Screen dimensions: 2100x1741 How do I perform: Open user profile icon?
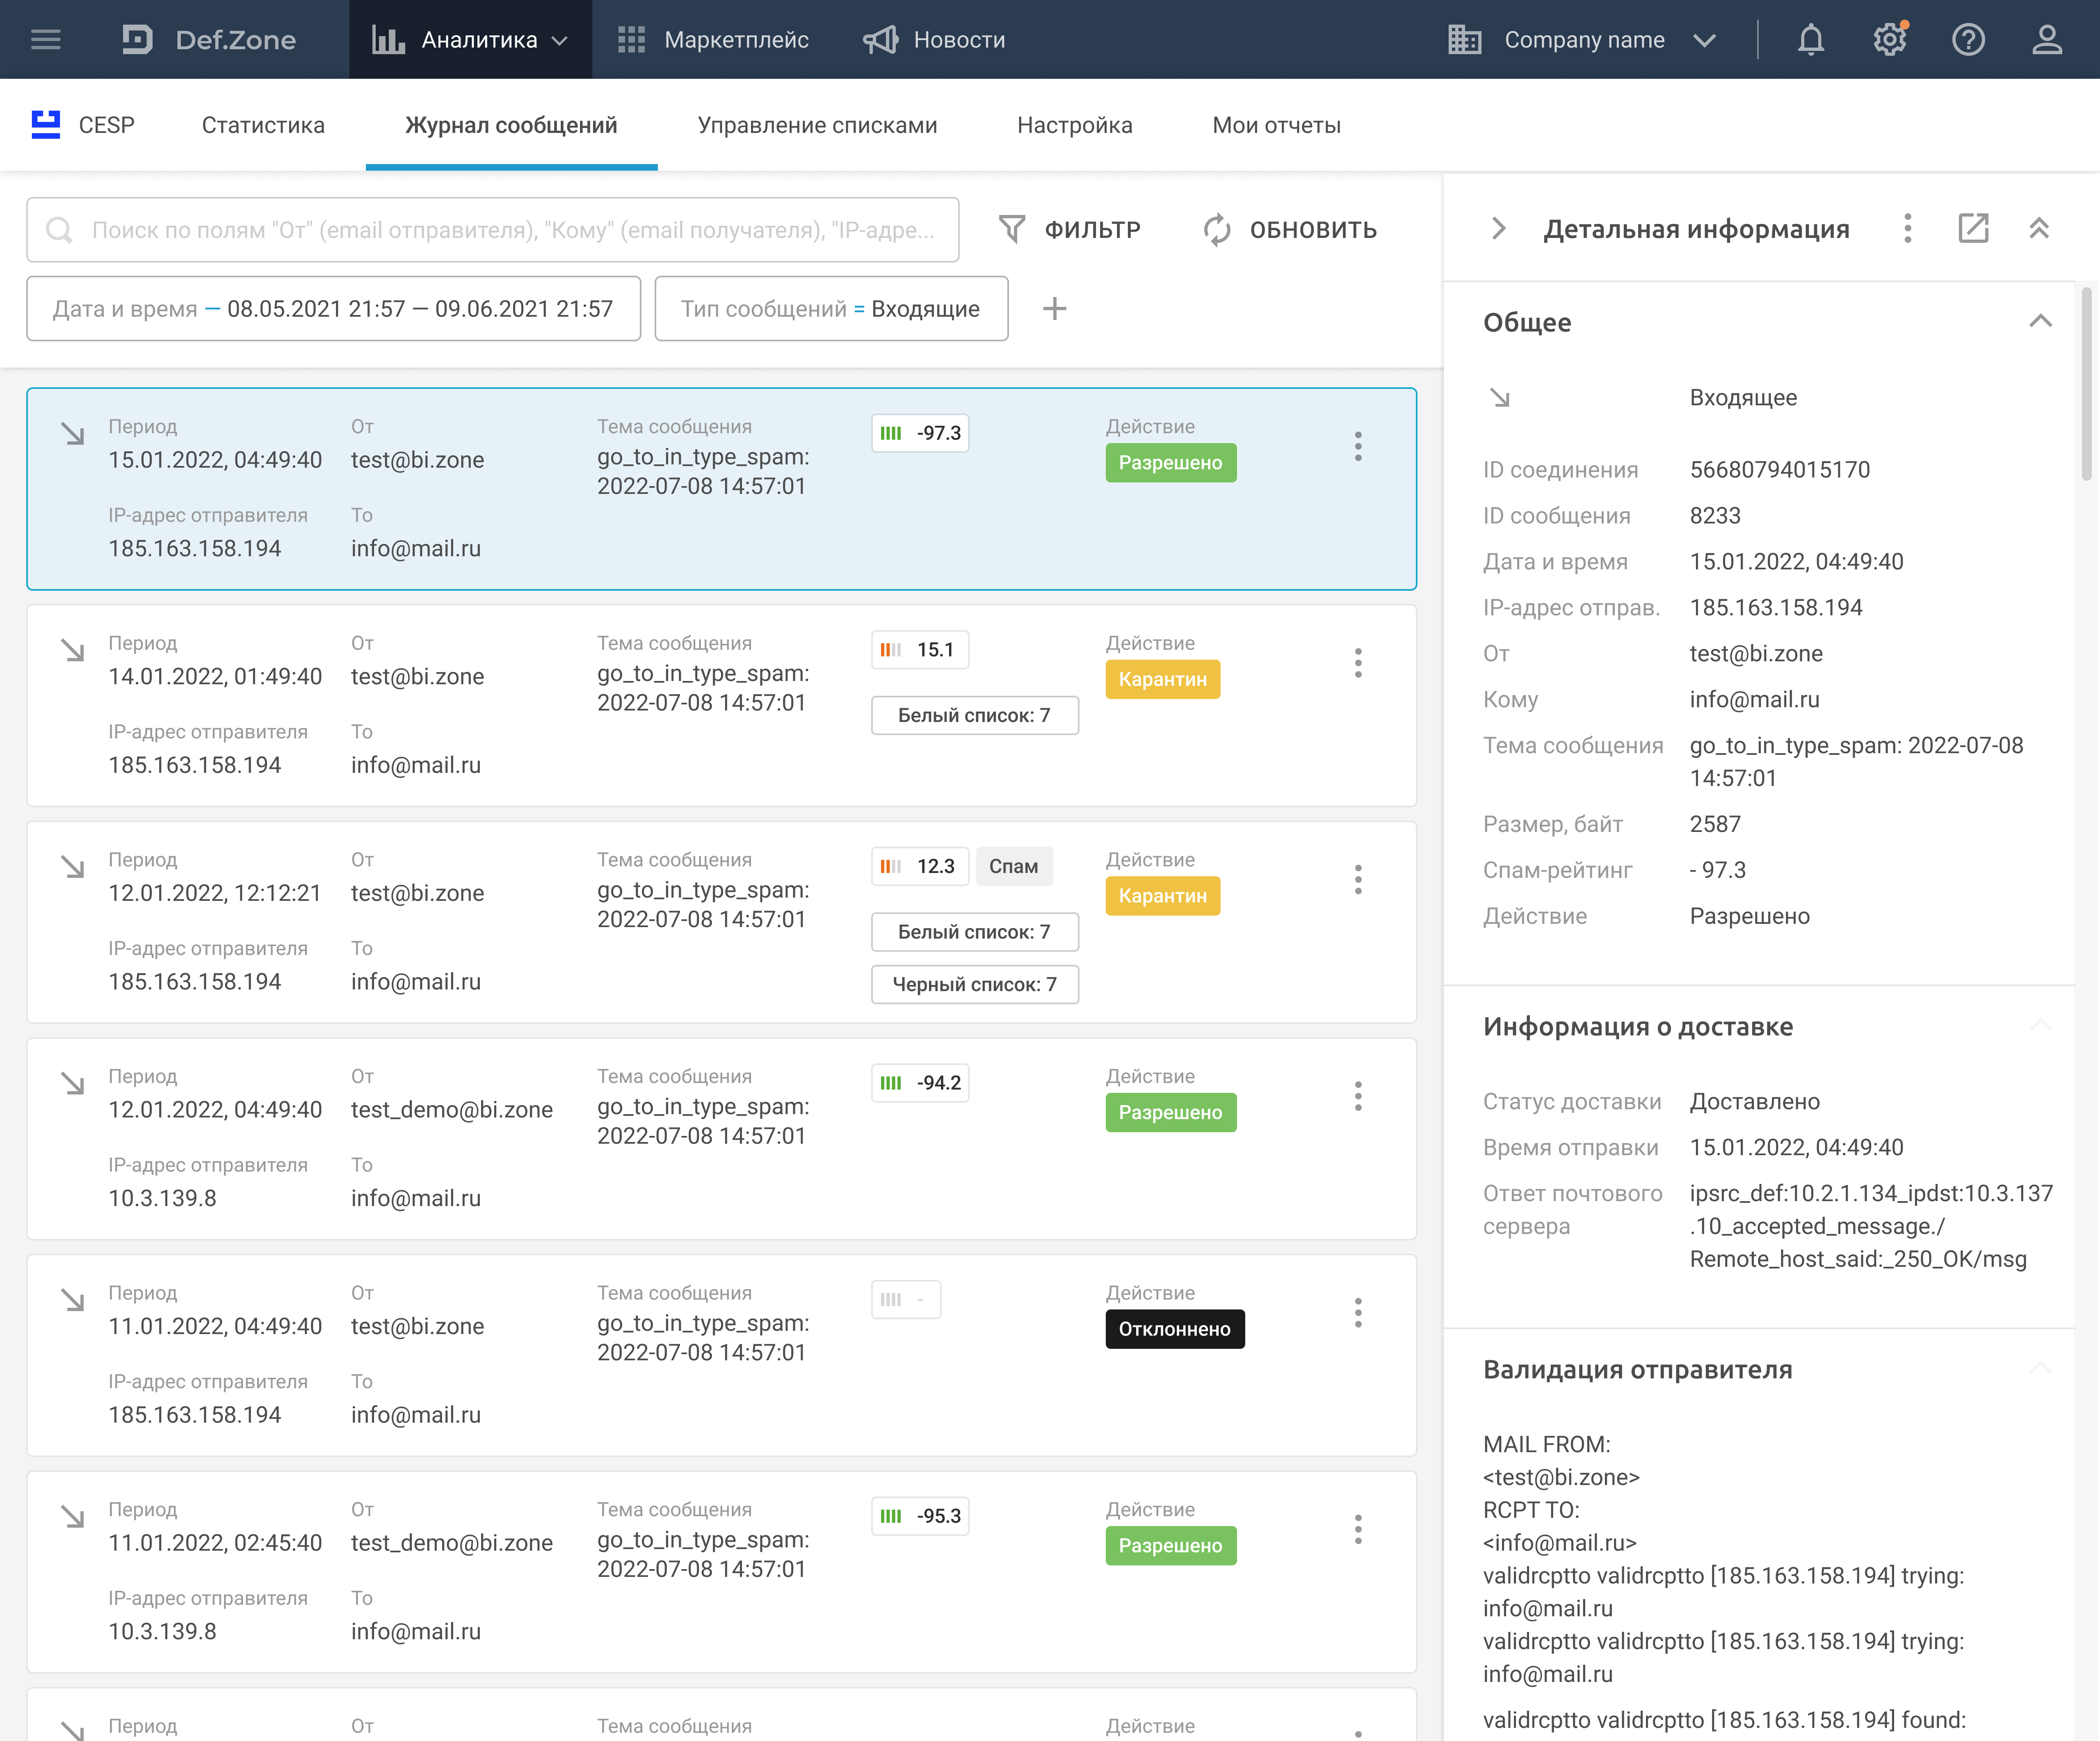[2046, 40]
